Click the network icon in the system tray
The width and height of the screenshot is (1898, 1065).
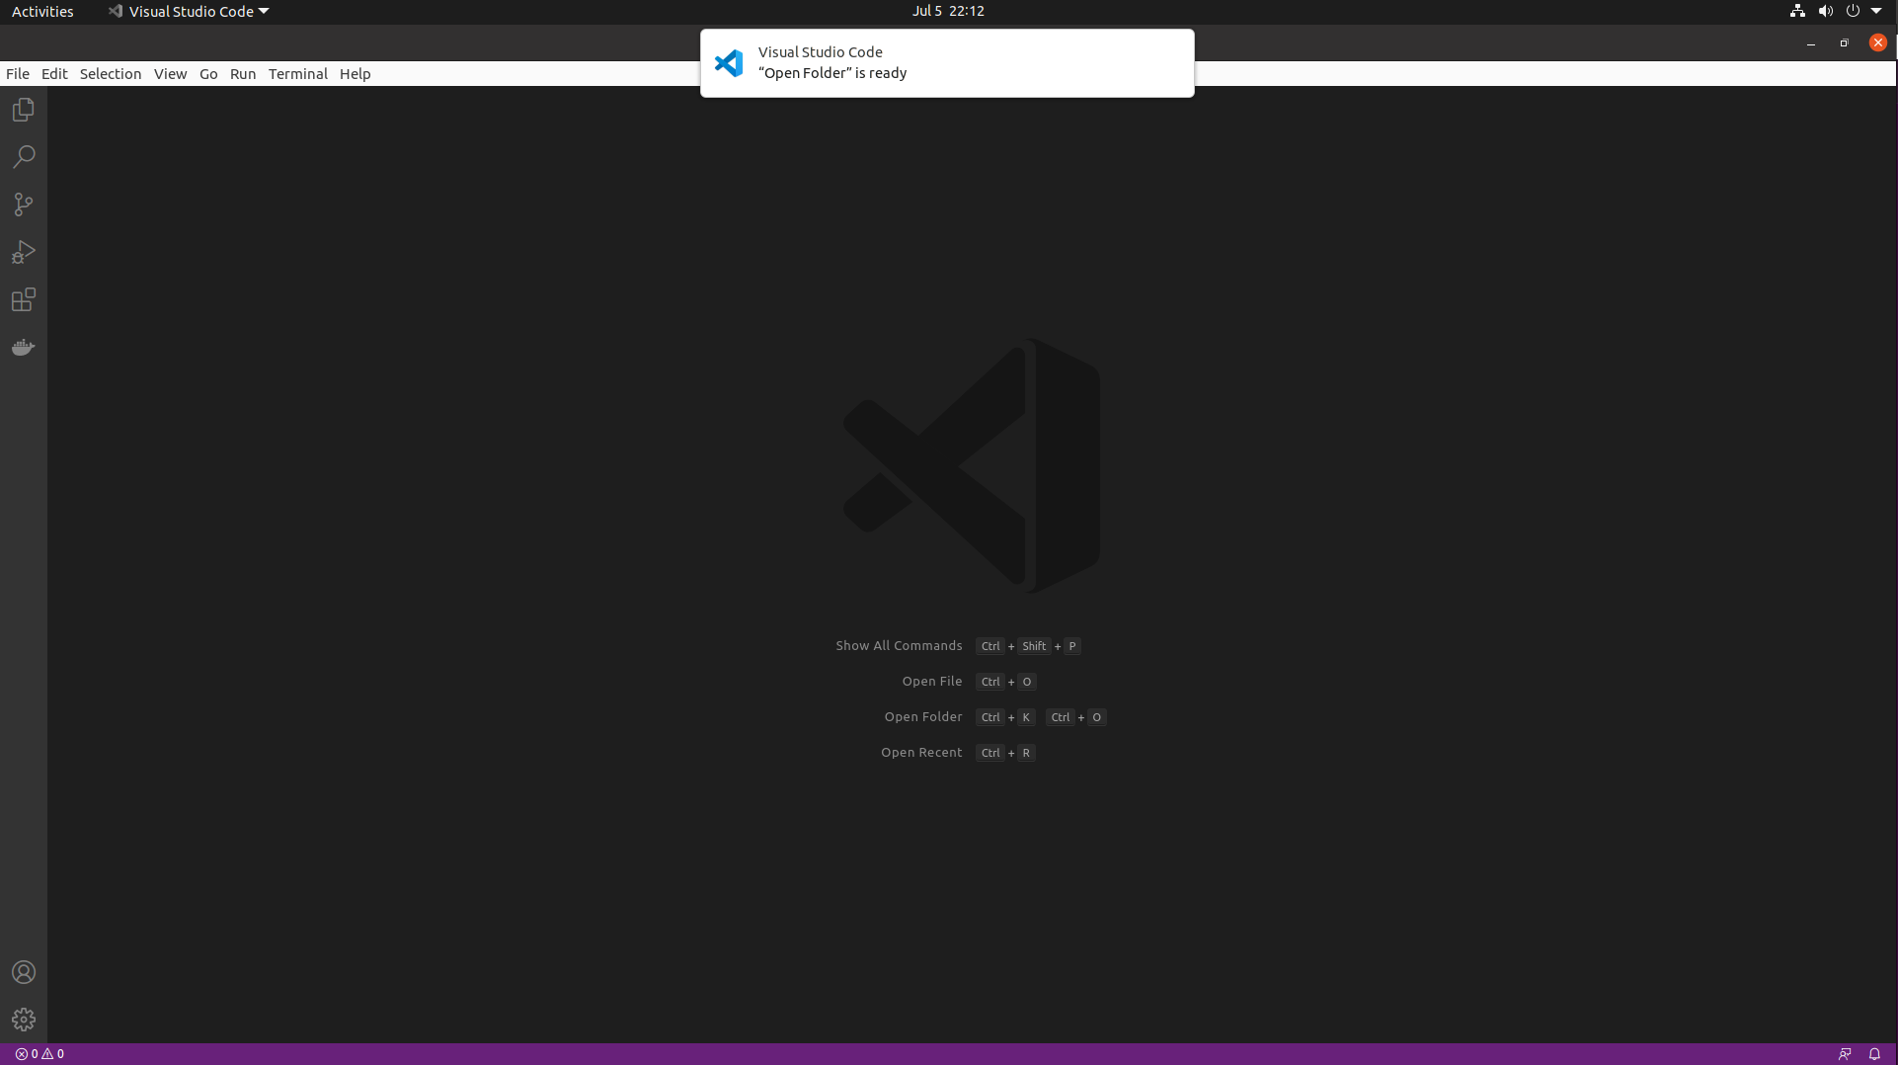[x=1796, y=11]
